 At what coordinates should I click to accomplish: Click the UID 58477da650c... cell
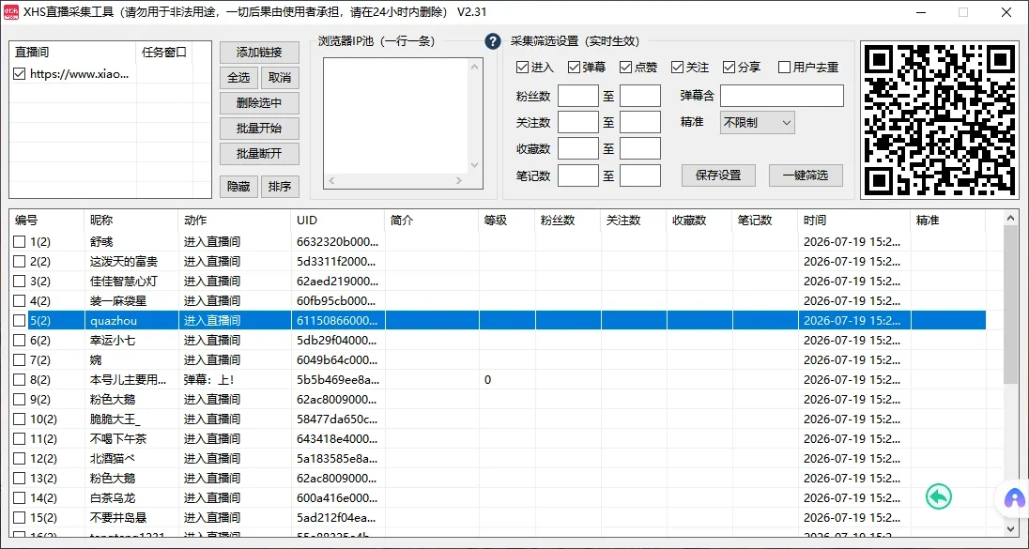point(338,419)
